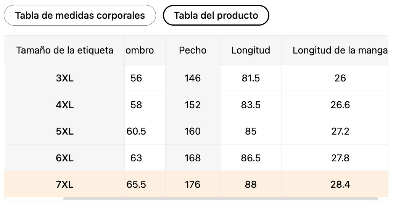This screenshot has width=396, height=208.
Task: Click the Longitud column header
Action: click(x=251, y=50)
